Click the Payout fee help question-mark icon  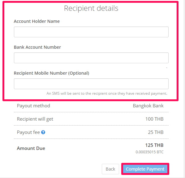(43, 132)
